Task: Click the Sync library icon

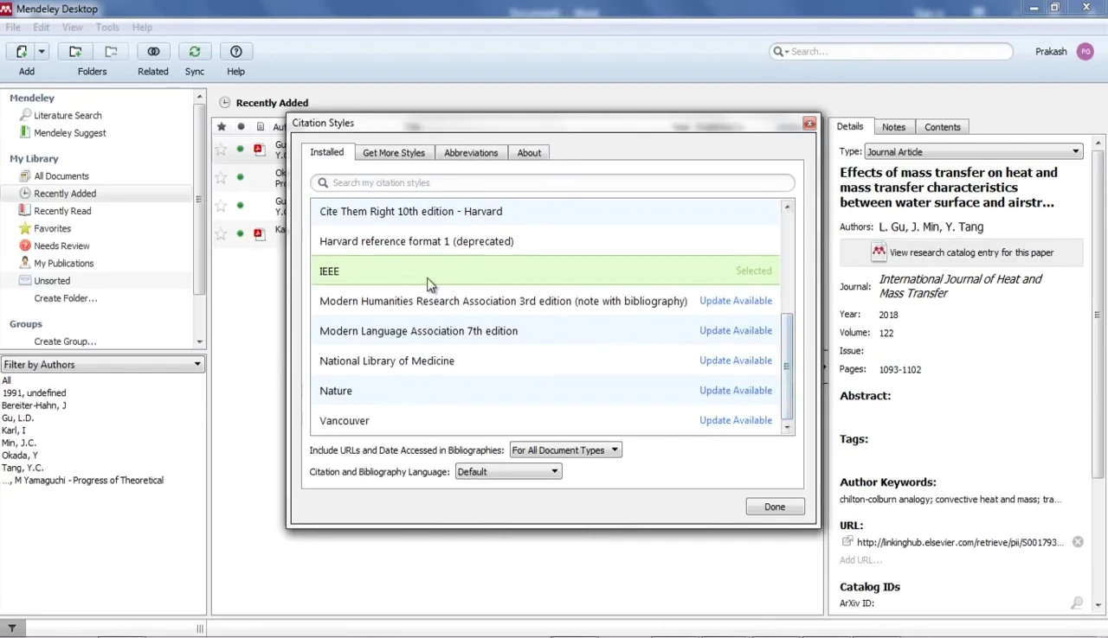Action: (195, 52)
